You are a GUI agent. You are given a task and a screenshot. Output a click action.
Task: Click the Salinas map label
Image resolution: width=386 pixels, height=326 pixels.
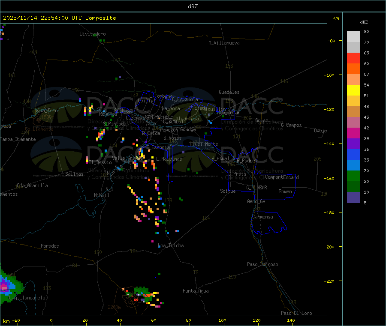point(74,174)
